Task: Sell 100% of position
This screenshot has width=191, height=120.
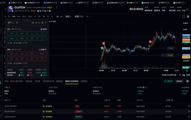Action: [42, 54]
